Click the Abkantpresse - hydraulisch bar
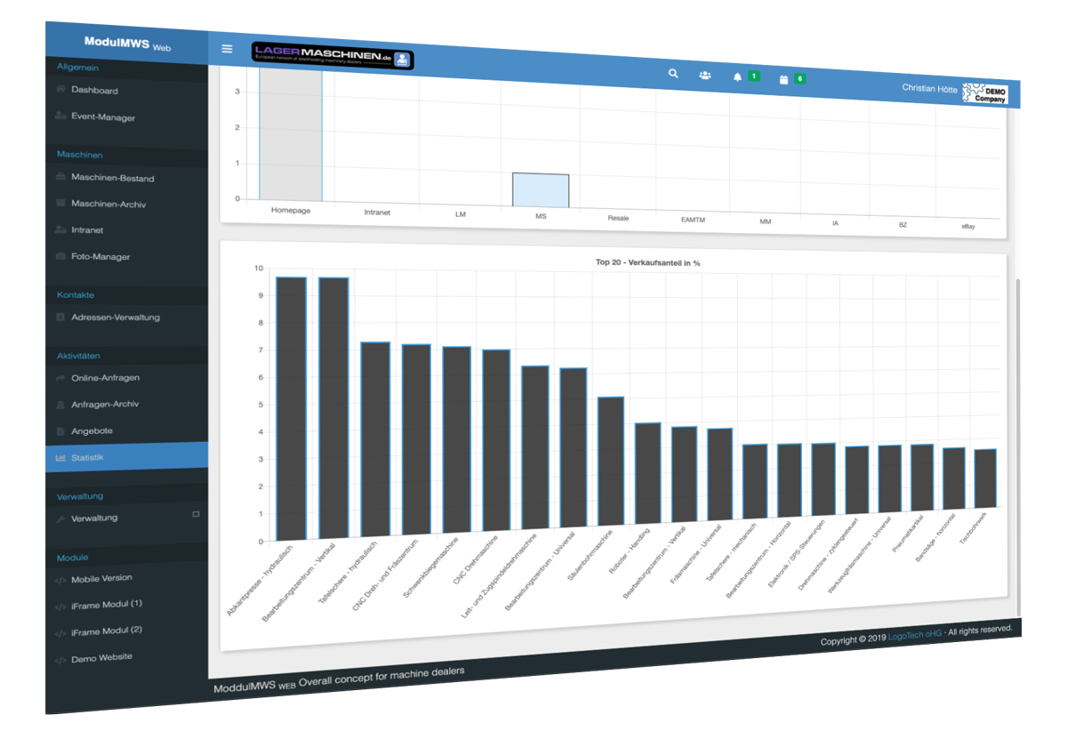The image size is (1067, 739). click(291, 407)
